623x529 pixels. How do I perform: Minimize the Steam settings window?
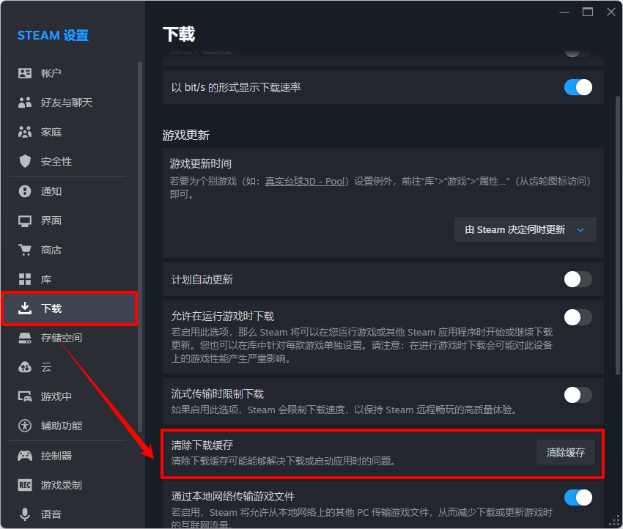[x=564, y=12]
